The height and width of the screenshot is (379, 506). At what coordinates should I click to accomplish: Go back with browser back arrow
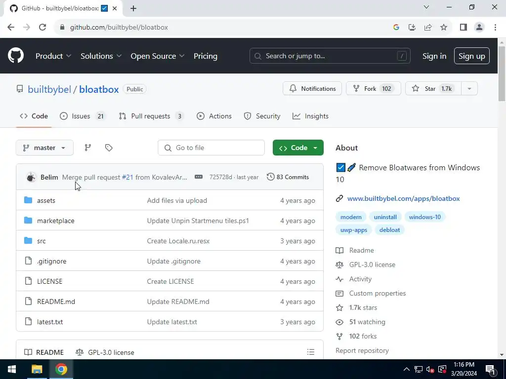[x=11, y=27]
